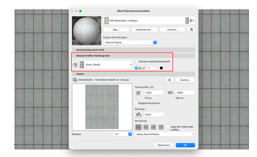This screenshot has width=257, height=157.
Task: Click the texture height icon next to 1,600
Action: pyautogui.click(x=171, y=93)
